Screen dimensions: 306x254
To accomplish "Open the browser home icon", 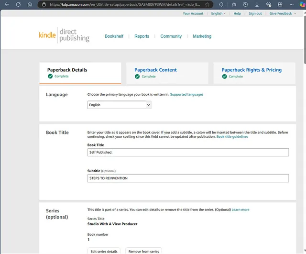I will coord(30,4).
